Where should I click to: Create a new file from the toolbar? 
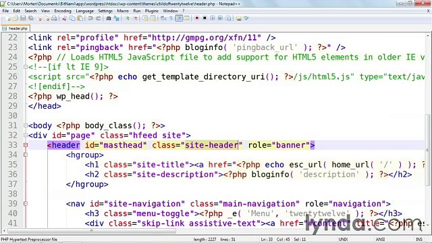tap(7, 18)
